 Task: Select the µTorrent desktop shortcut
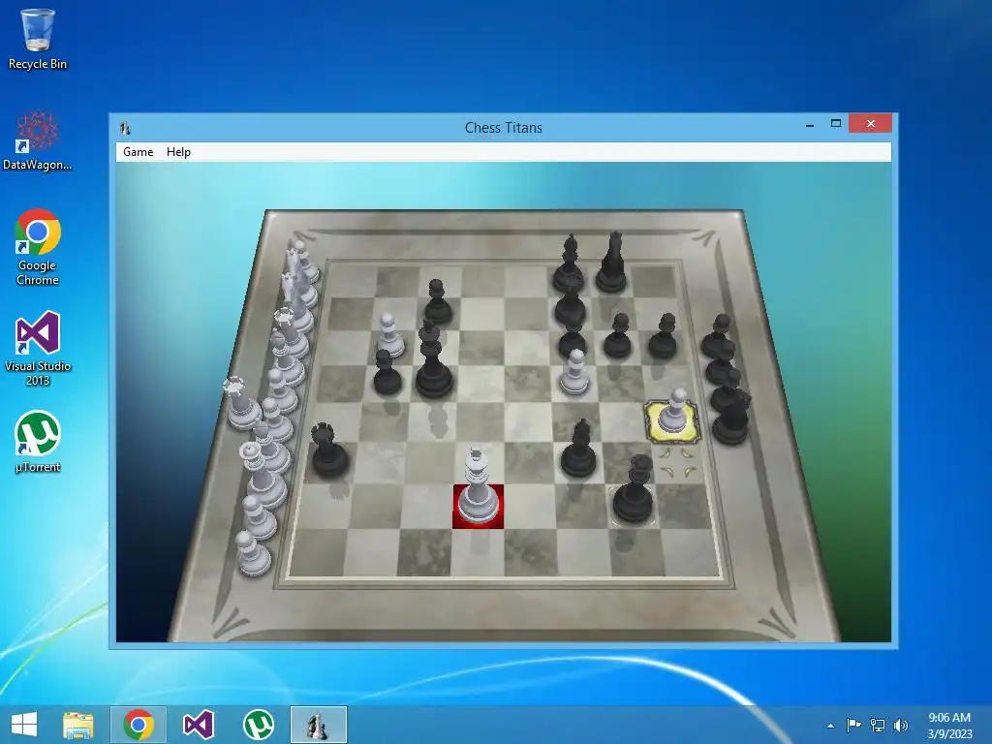[38, 442]
